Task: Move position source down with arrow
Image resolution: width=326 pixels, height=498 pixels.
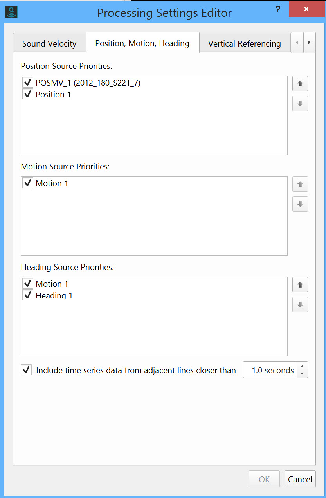Action: pyautogui.click(x=300, y=104)
